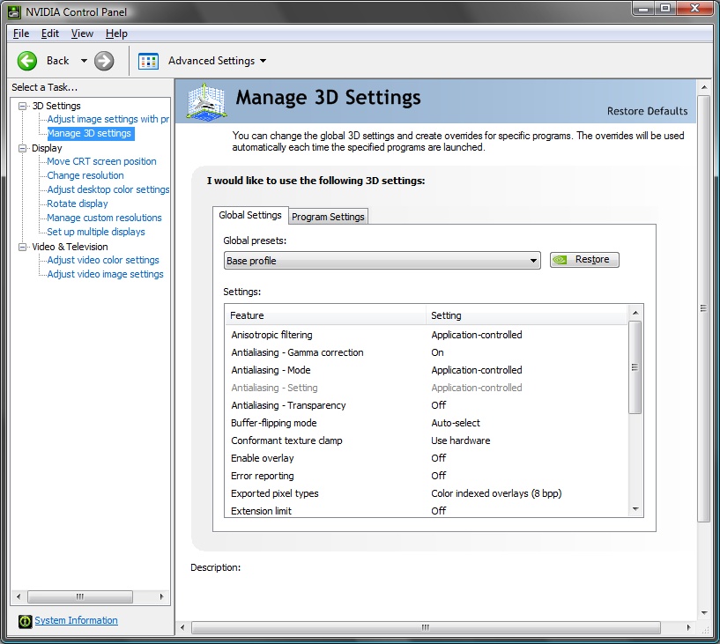Viewport: 720px width, 644px height.
Task: Click task tree horizontal scroll right arrow
Action: tap(161, 596)
